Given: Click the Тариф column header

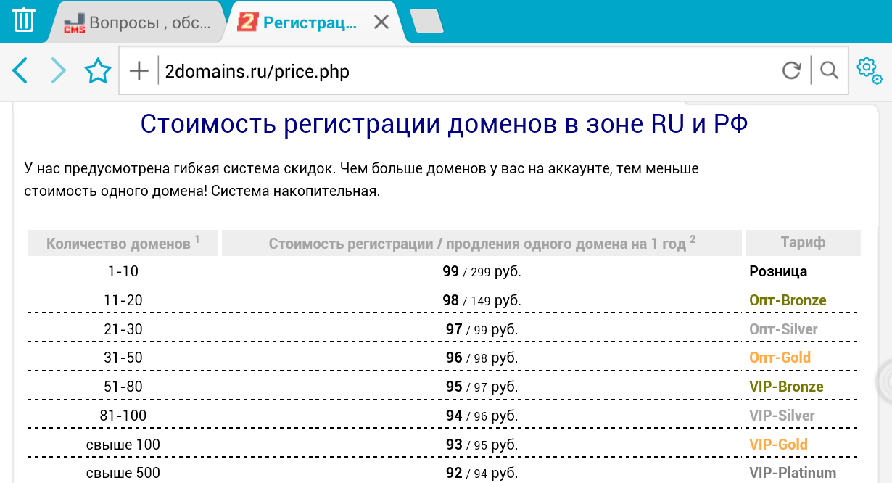Looking at the screenshot, I should click(x=803, y=243).
